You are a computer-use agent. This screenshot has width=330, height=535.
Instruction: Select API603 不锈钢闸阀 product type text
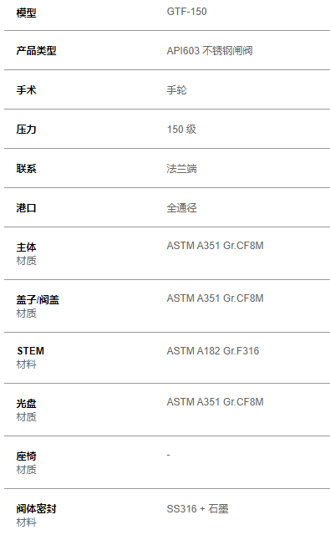click(210, 51)
